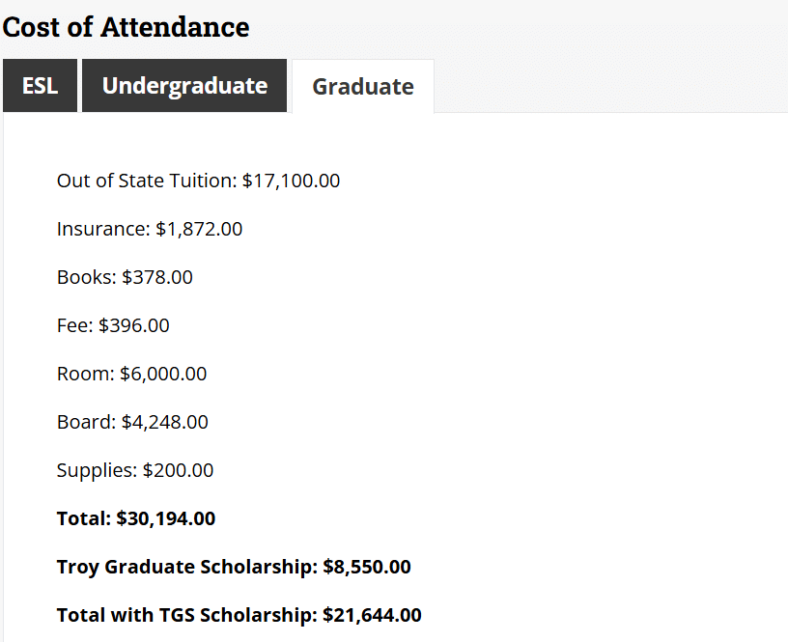Click the Supplies $200.00 line
Image resolution: width=788 pixels, height=642 pixels.
pyautogui.click(x=135, y=470)
